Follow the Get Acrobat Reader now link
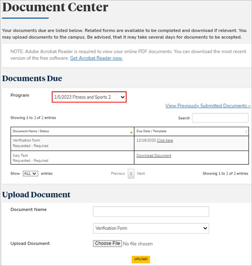Screen dimensions: 252x266 [x=96, y=58]
